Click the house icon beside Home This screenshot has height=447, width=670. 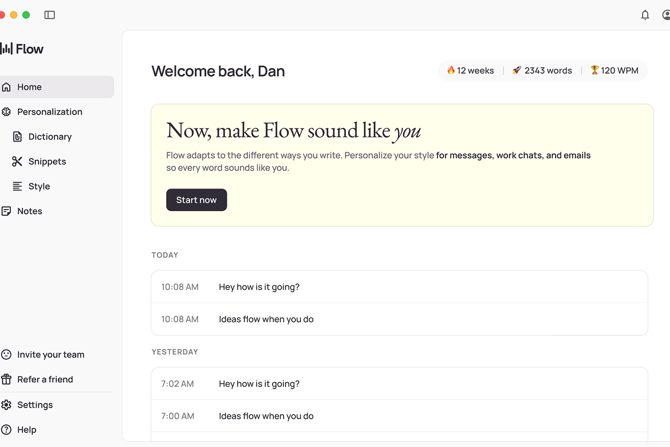tap(7, 87)
